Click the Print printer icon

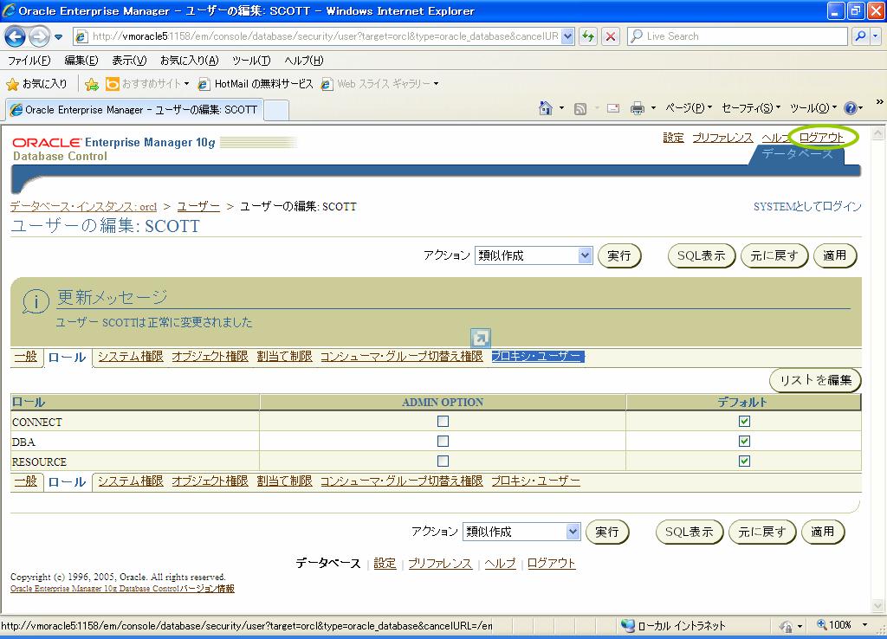click(x=638, y=108)
